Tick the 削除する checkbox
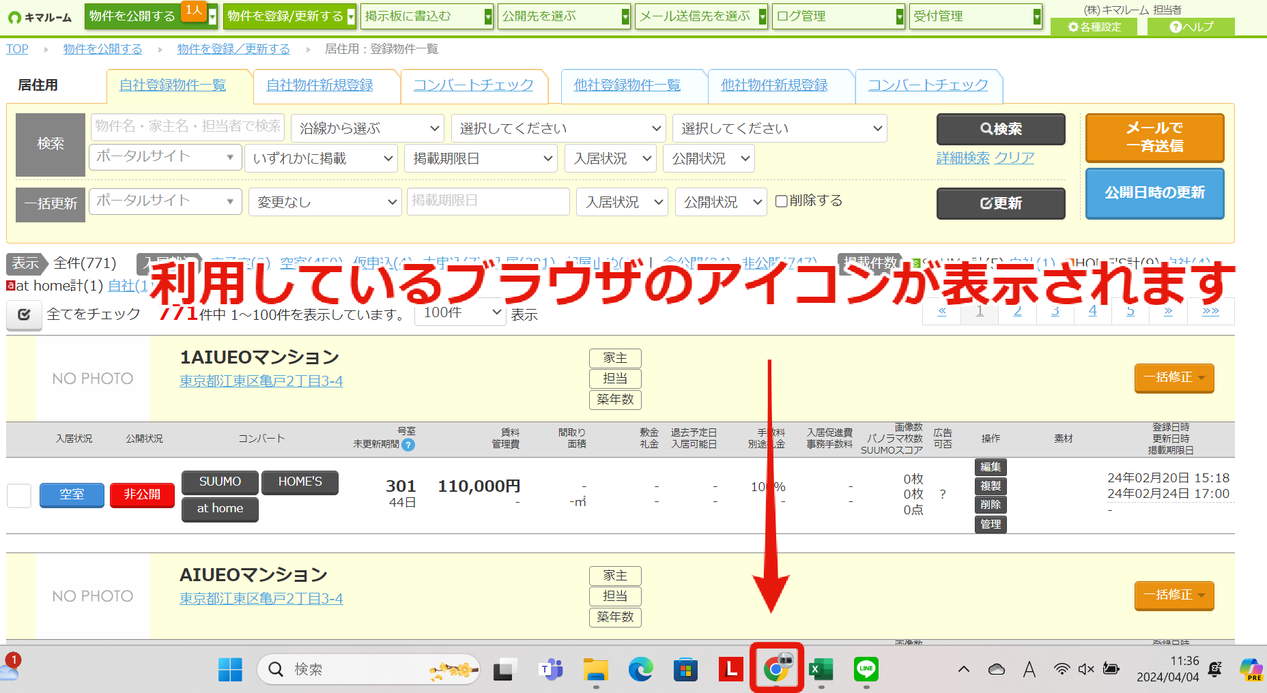The height and width of the screenshot is (693, 1267). (782, 201)
